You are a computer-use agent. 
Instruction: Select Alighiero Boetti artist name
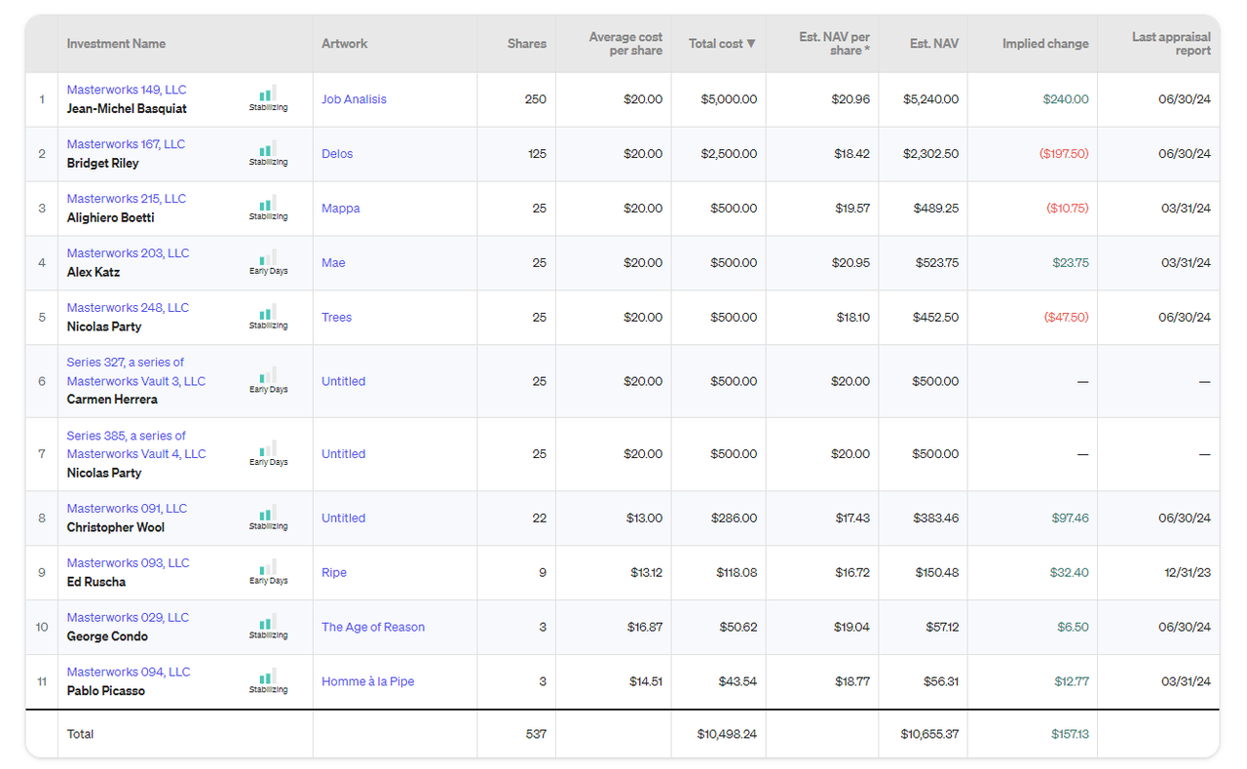point(111,218)
